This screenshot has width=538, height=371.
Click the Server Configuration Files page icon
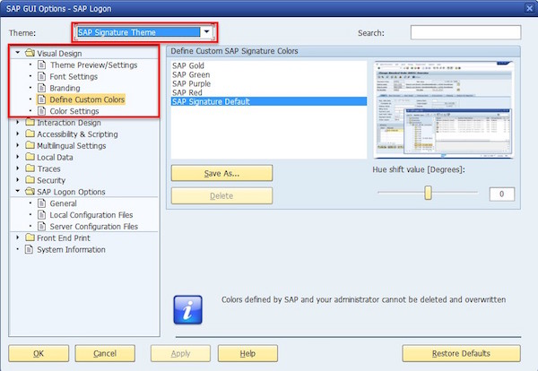coord(41,227)
